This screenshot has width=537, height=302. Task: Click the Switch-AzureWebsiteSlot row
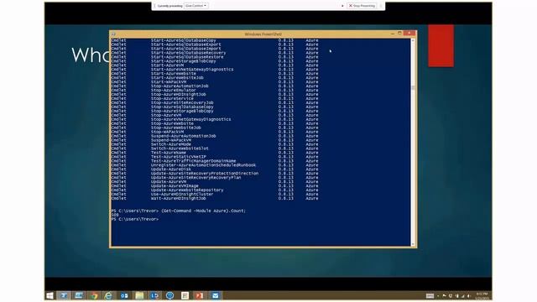coord(215,148)
